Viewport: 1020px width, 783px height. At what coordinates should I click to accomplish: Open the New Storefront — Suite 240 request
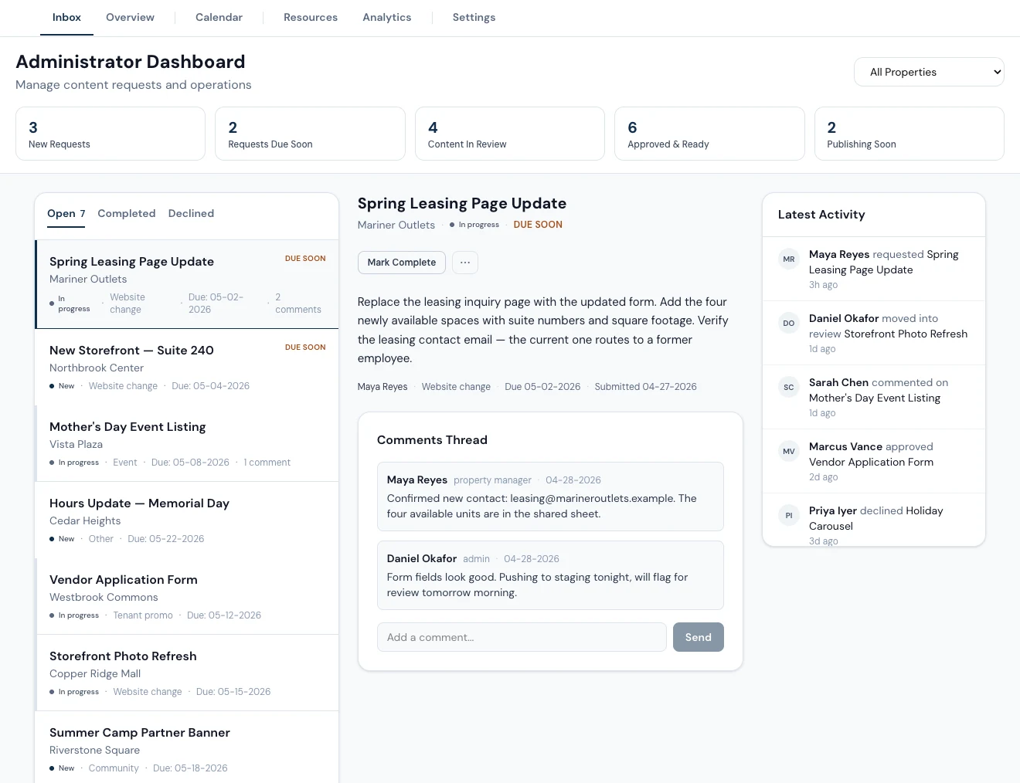[x=187, y=368]
